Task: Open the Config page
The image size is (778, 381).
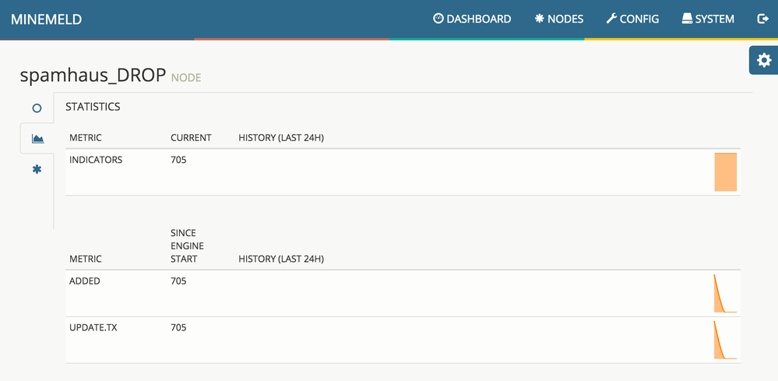Action: (632, 19)
